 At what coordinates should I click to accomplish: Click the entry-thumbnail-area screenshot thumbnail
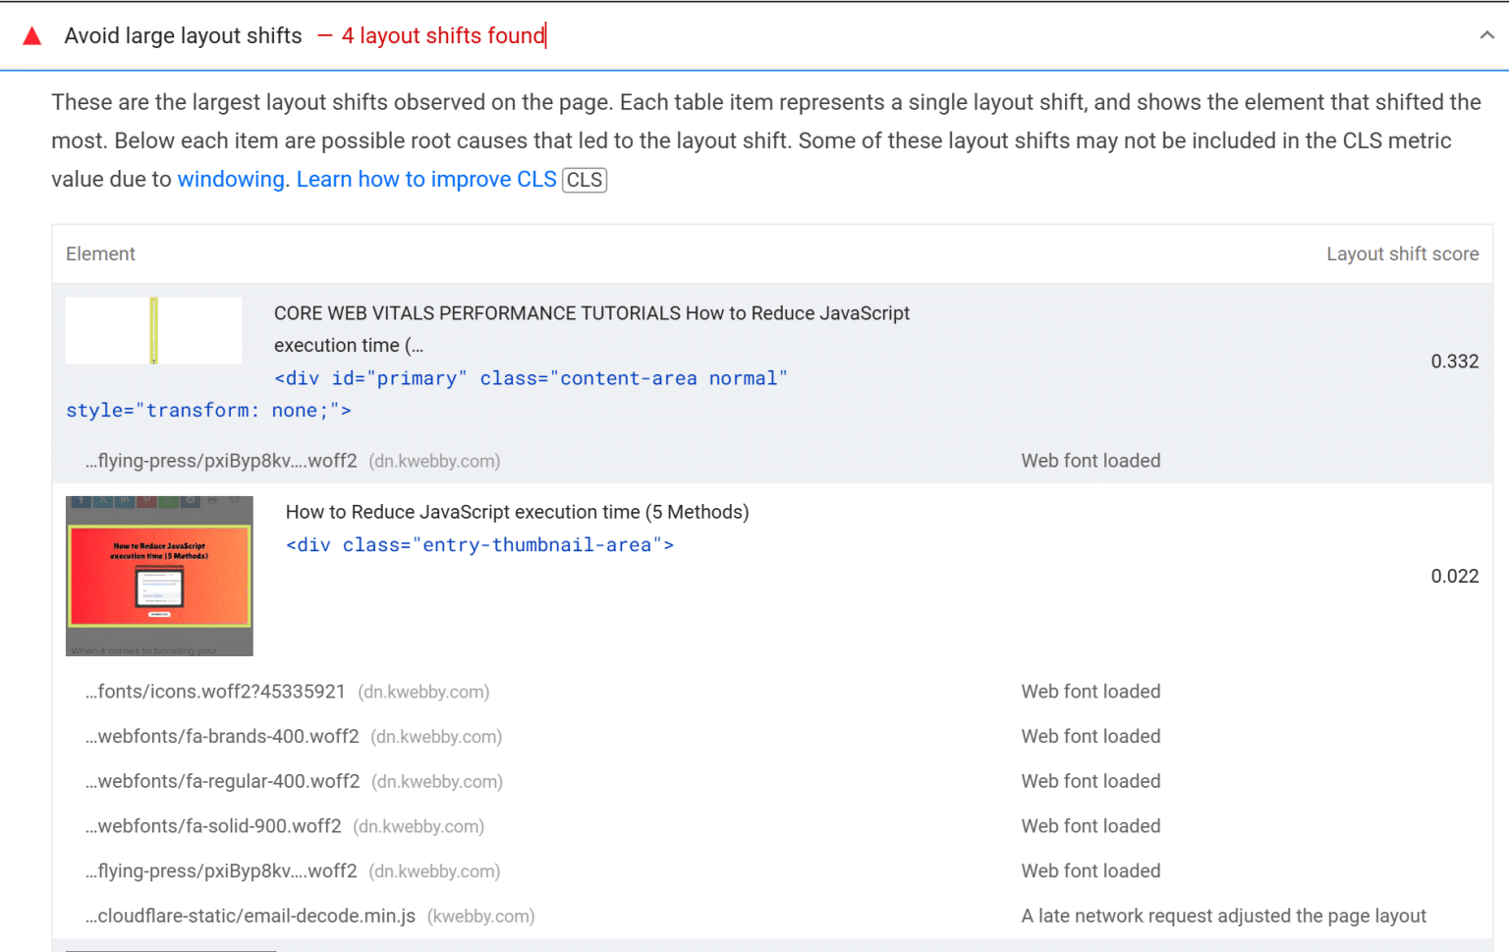pyautogui.click(x=159, y=576)
